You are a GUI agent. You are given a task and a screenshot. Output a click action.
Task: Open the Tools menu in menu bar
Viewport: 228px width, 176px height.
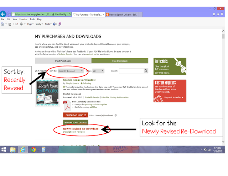pyautogui.click(x=32, y=19)
